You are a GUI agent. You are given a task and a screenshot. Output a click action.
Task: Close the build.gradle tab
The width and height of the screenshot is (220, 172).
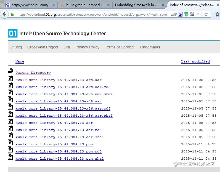pyautogui.click(x=108, y=5)
